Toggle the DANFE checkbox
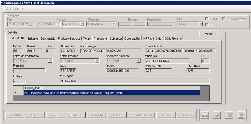The image size is (251, 124). (x=207, y=19)
